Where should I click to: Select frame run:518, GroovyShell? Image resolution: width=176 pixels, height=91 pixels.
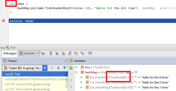[27, 84]
